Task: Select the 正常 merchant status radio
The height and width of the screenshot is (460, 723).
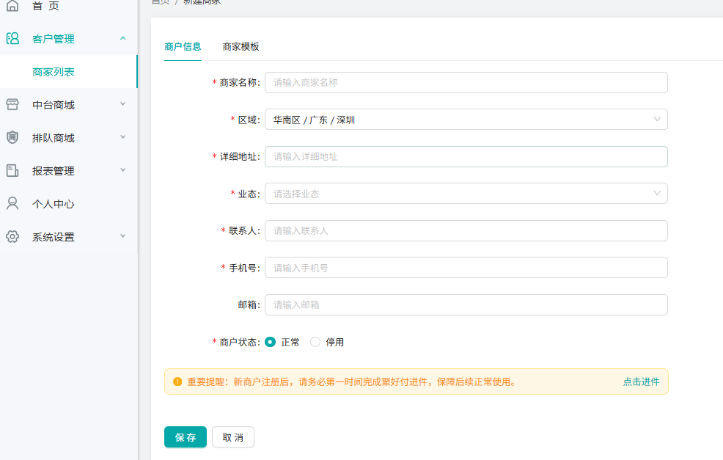Action: tap(271, 342)
